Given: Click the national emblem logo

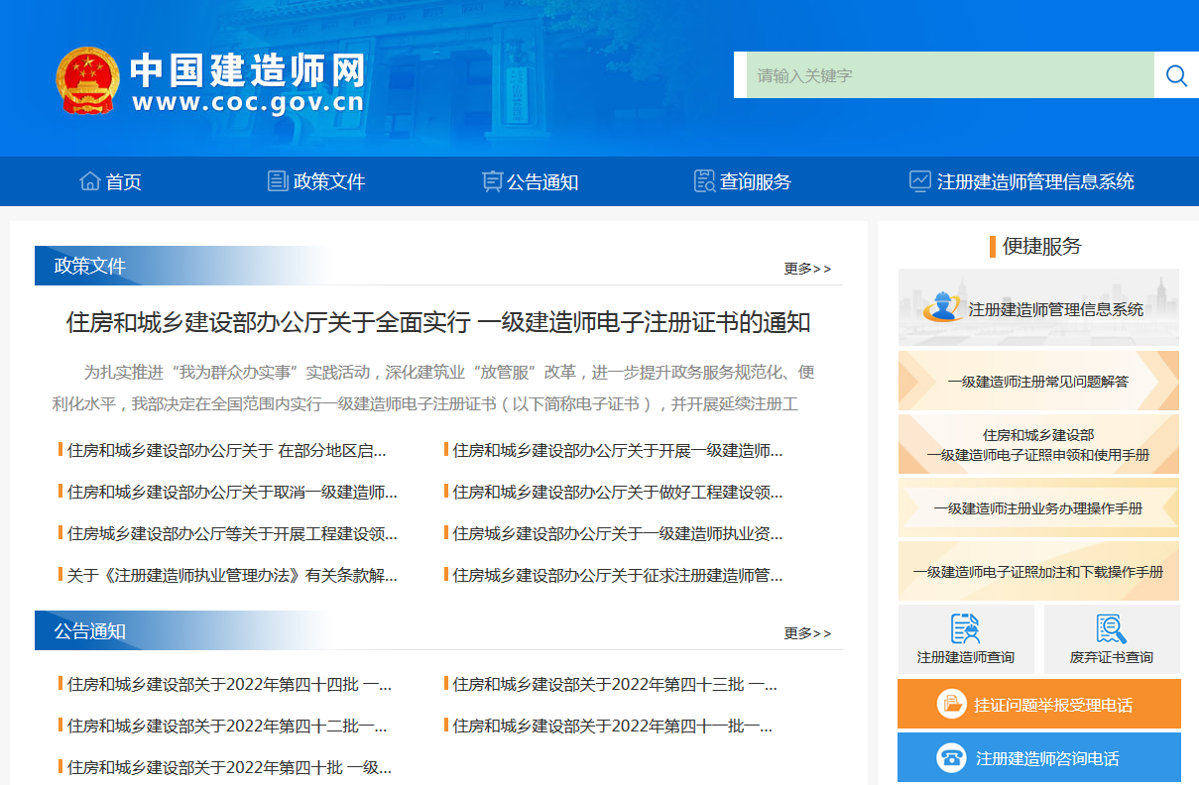Looking at the screenshot, I should [87, 79].
